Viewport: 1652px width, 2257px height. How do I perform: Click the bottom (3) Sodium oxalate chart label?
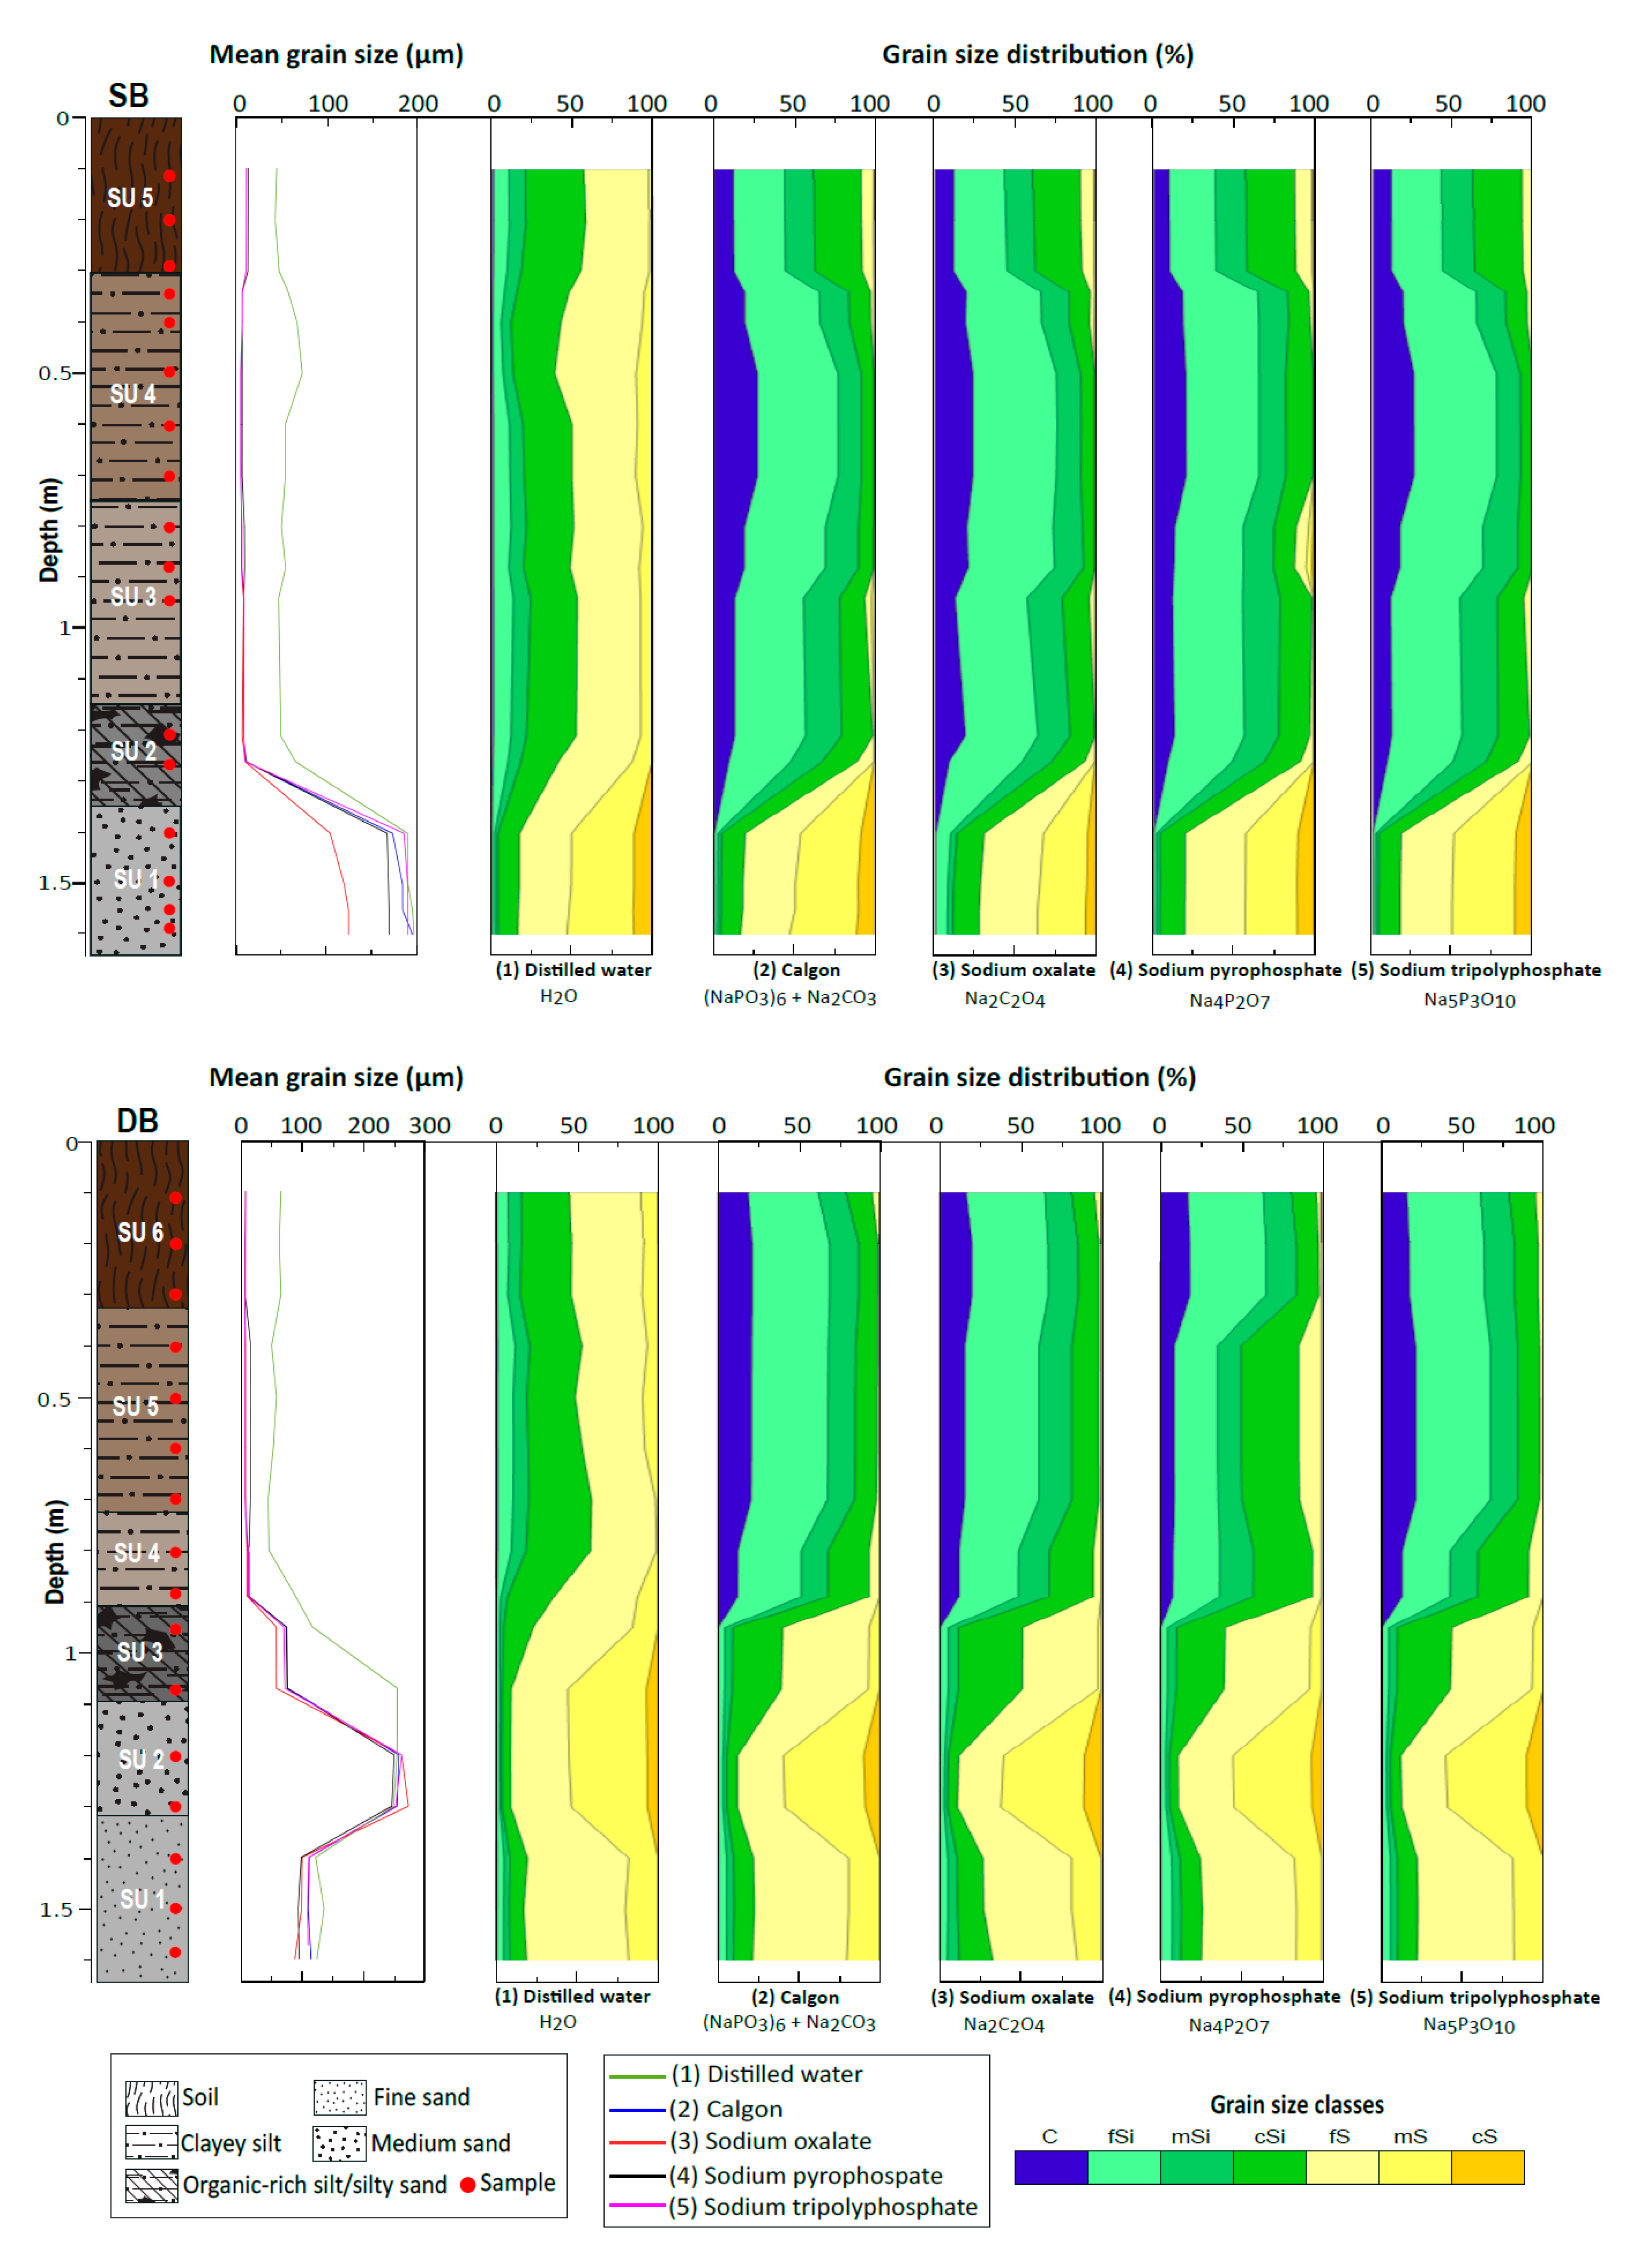[x=1012, y=1997]
